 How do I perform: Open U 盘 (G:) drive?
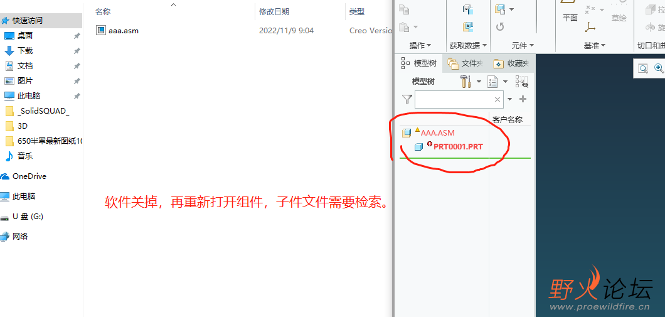[x=28, y=217]
